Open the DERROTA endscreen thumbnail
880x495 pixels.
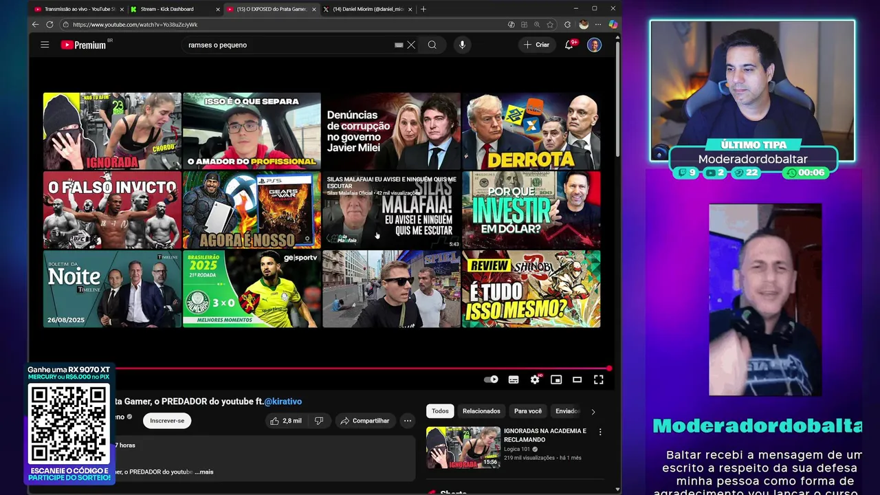531,131
